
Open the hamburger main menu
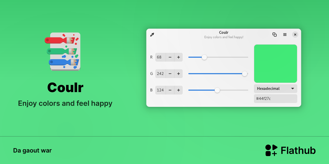point(285,34)
